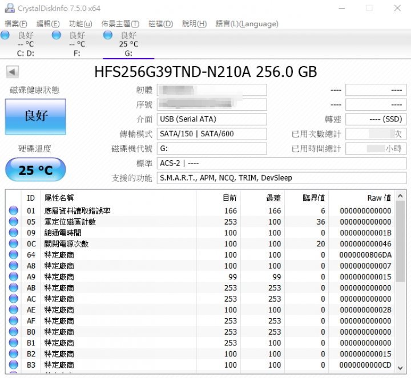This screenshot has height=378, width=411.
Task: Click the G: drive letter field
Action: pyautogui.click(x=212, y=149)
